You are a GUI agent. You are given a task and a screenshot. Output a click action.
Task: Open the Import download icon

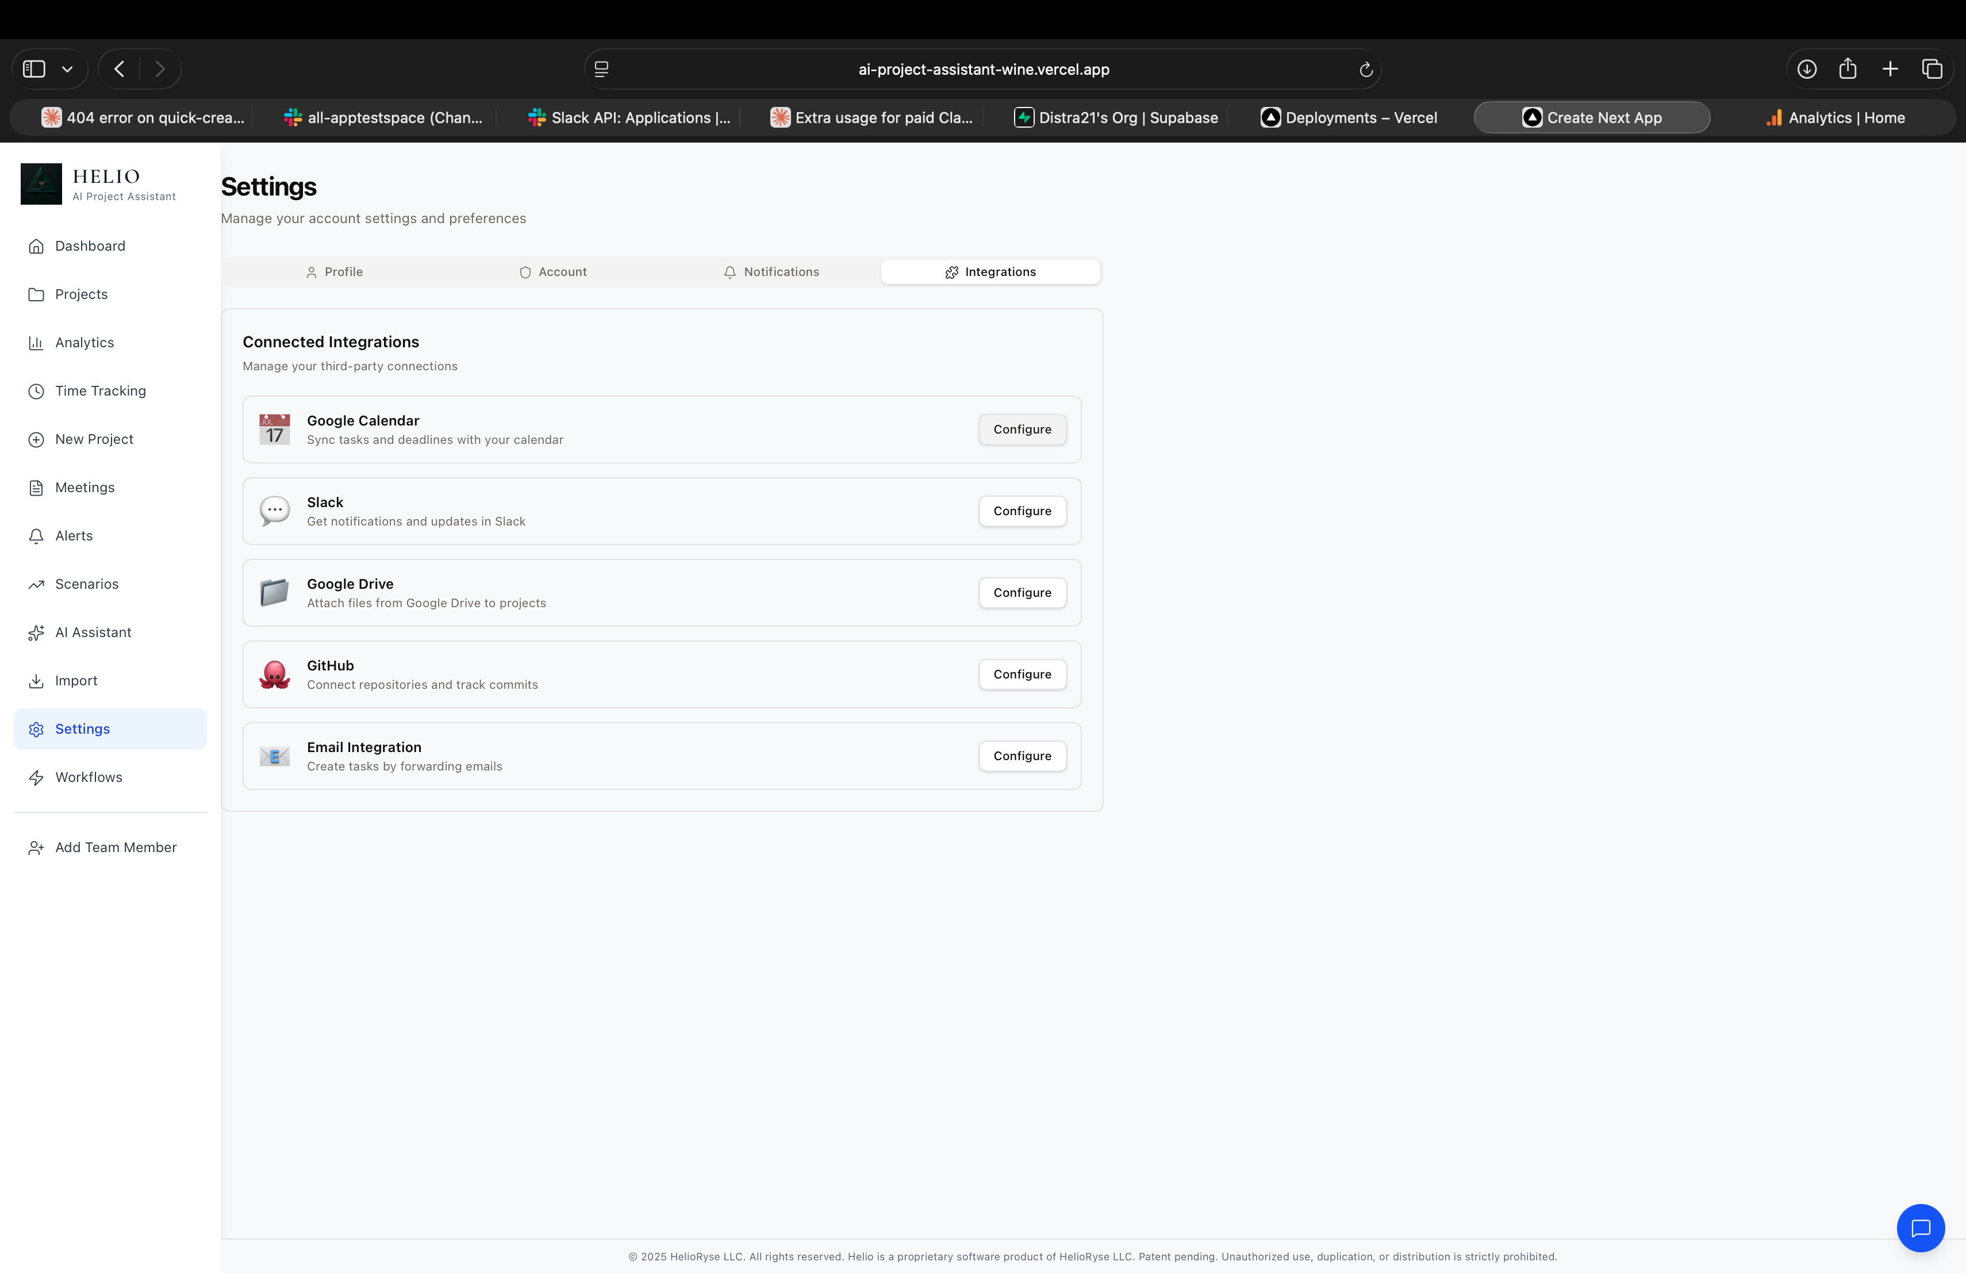pos(36,680)
